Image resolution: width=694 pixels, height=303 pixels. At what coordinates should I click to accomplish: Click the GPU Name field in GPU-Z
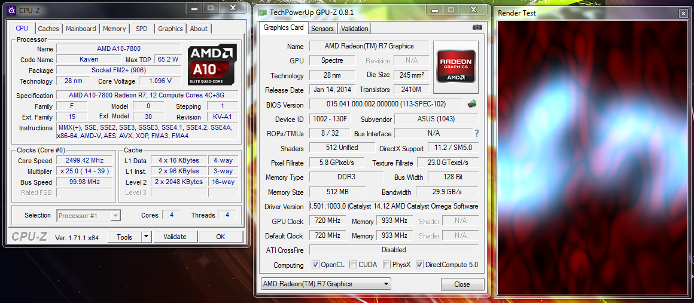pyautogui.click(x=369, y=46)
